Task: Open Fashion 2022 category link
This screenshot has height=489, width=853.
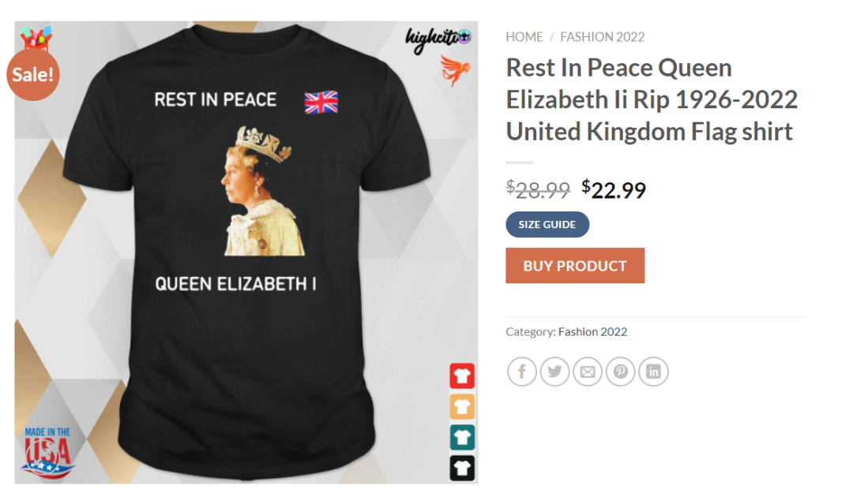Action: (592, 331)
